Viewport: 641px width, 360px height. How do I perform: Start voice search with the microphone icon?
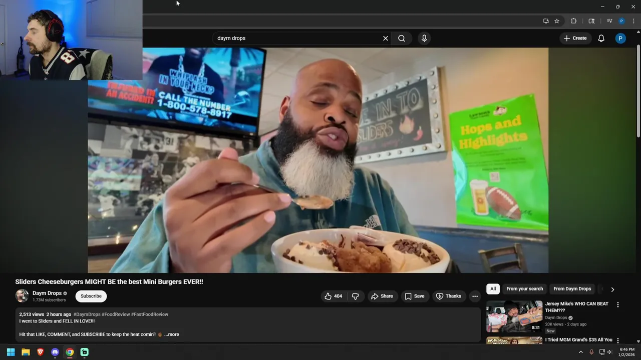tap(424, 38)
